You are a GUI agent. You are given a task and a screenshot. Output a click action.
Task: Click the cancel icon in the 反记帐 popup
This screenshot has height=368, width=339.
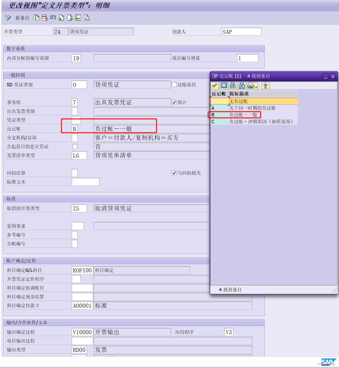point(224,86)
